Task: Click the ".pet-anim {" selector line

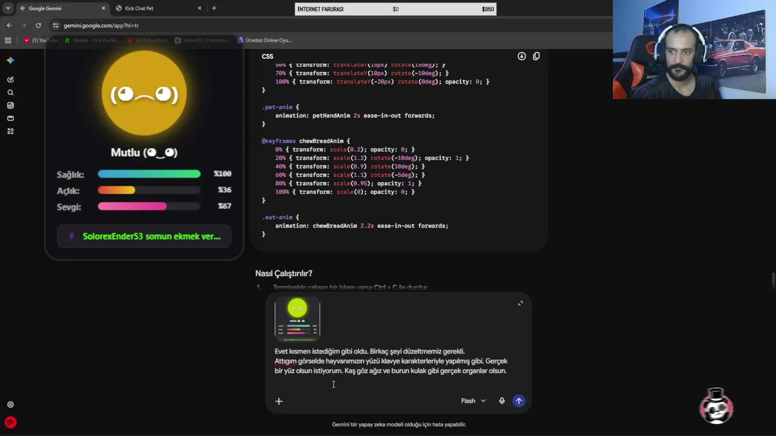Action: tap(280, 107)
